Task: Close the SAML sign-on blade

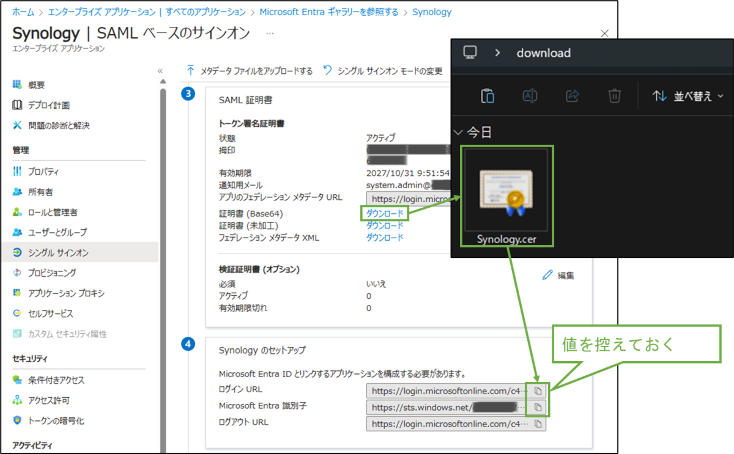Action: click(604, 33)
